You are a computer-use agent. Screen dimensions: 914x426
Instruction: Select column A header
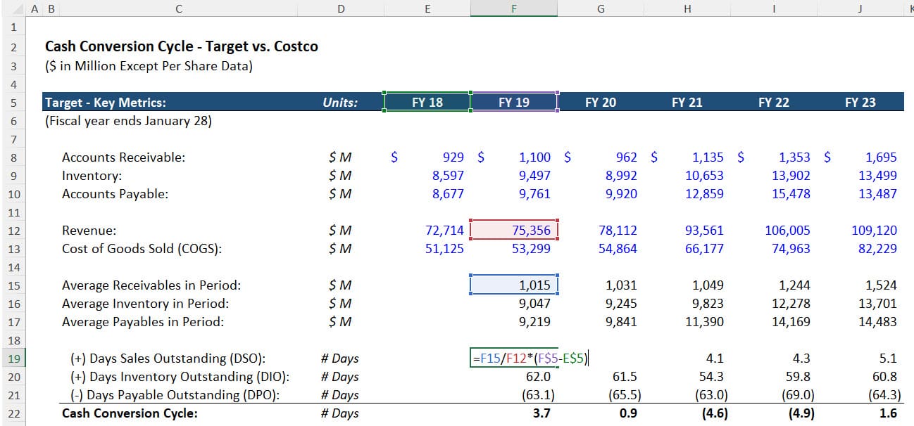(34, 8)
